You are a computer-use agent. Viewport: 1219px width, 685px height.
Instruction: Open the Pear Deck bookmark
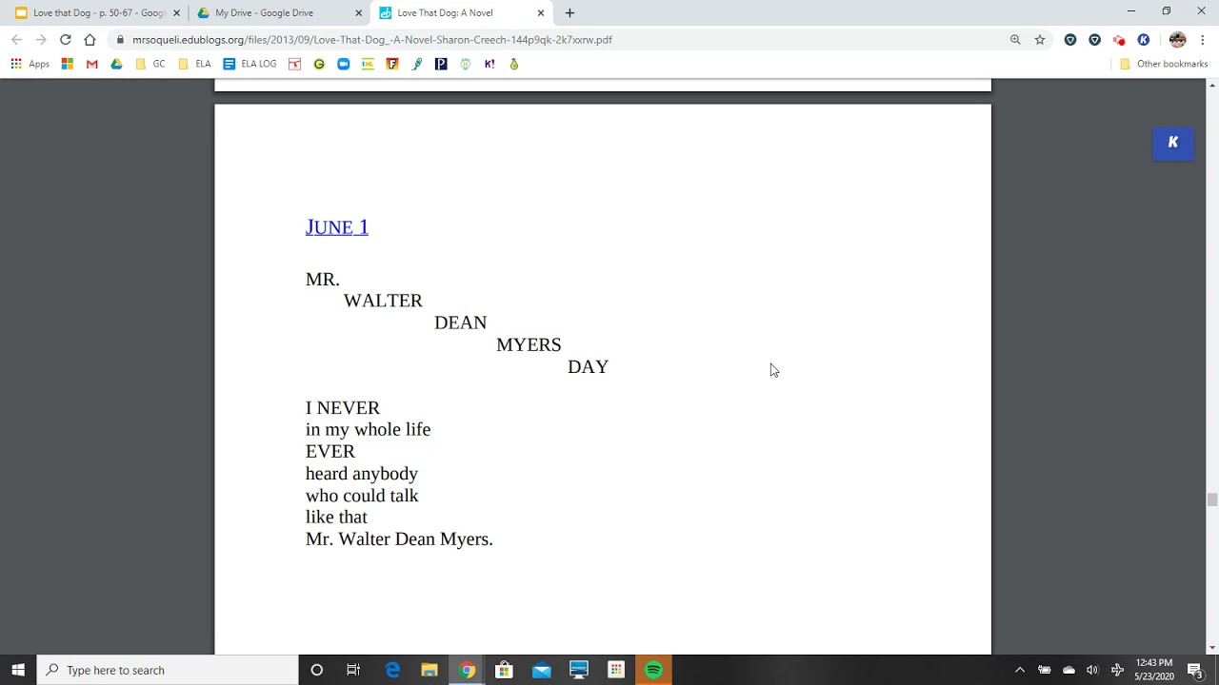(x=513, y=64)
